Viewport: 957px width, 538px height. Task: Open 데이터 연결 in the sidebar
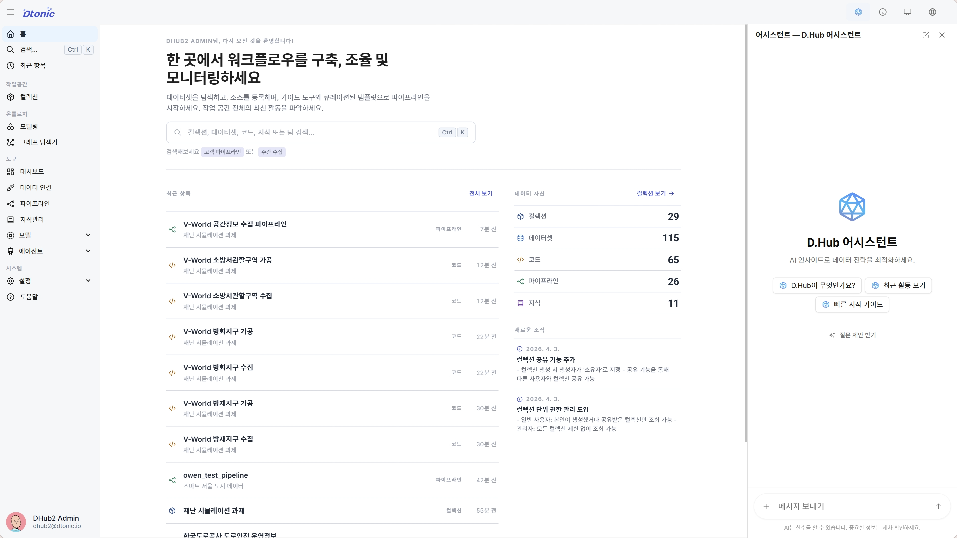coord(50,188)
